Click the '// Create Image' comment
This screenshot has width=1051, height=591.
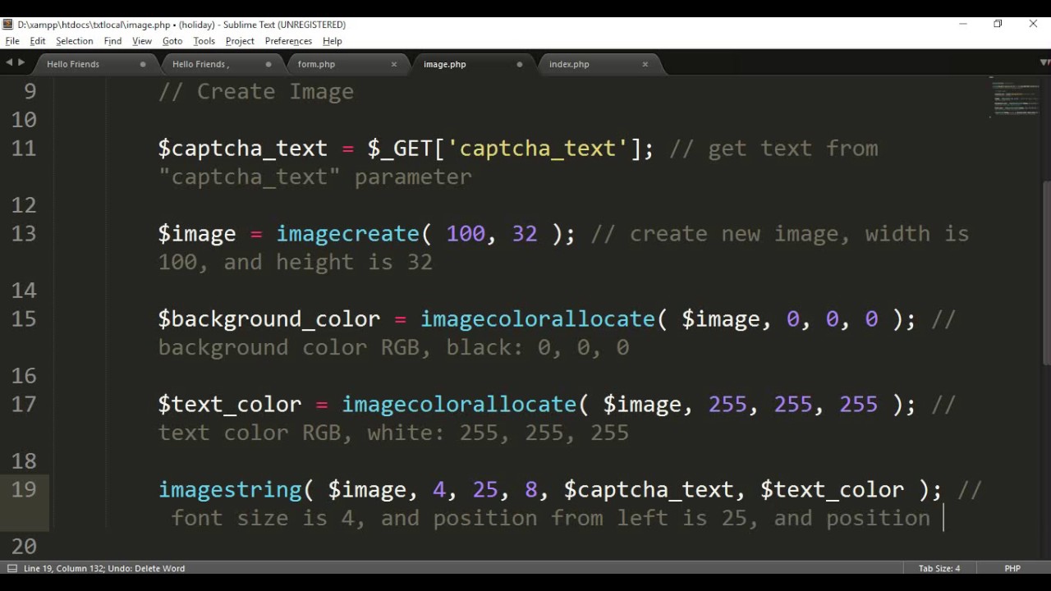(x=256, y=91)
